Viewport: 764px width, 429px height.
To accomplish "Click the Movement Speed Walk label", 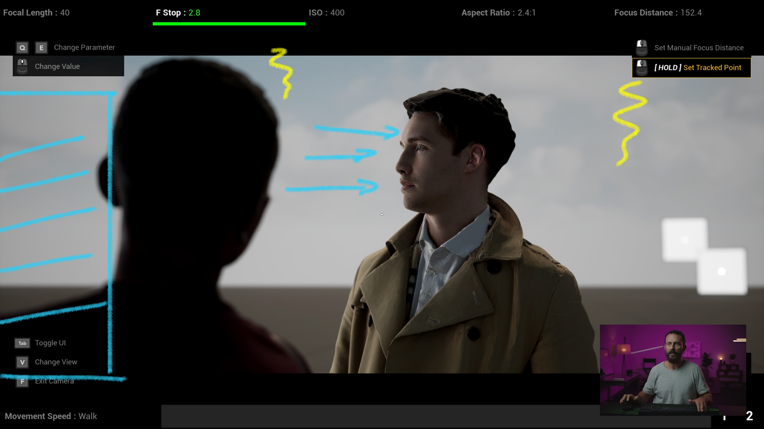I will click(x=51, y=416).
